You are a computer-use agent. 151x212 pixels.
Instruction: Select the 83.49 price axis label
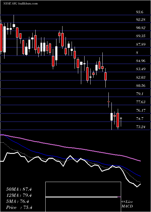pos(141,69)
